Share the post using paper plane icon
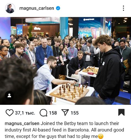 pyautogui.click(x=65, y=112)
